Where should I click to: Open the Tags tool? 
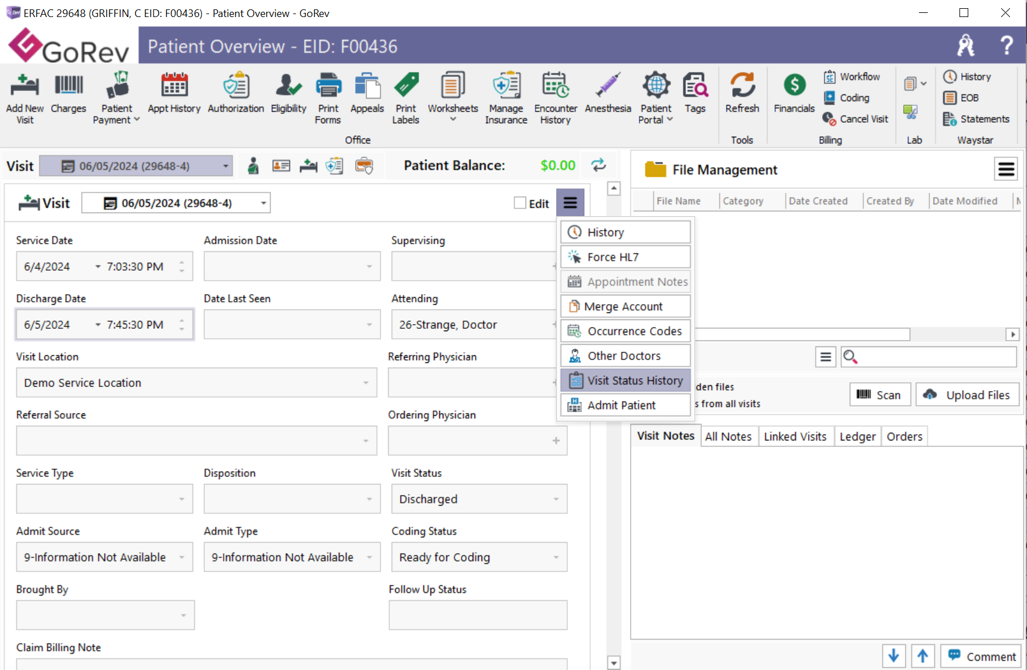695,93
